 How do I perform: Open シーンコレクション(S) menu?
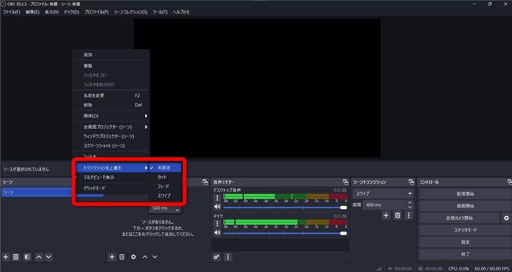click(131, 12)
